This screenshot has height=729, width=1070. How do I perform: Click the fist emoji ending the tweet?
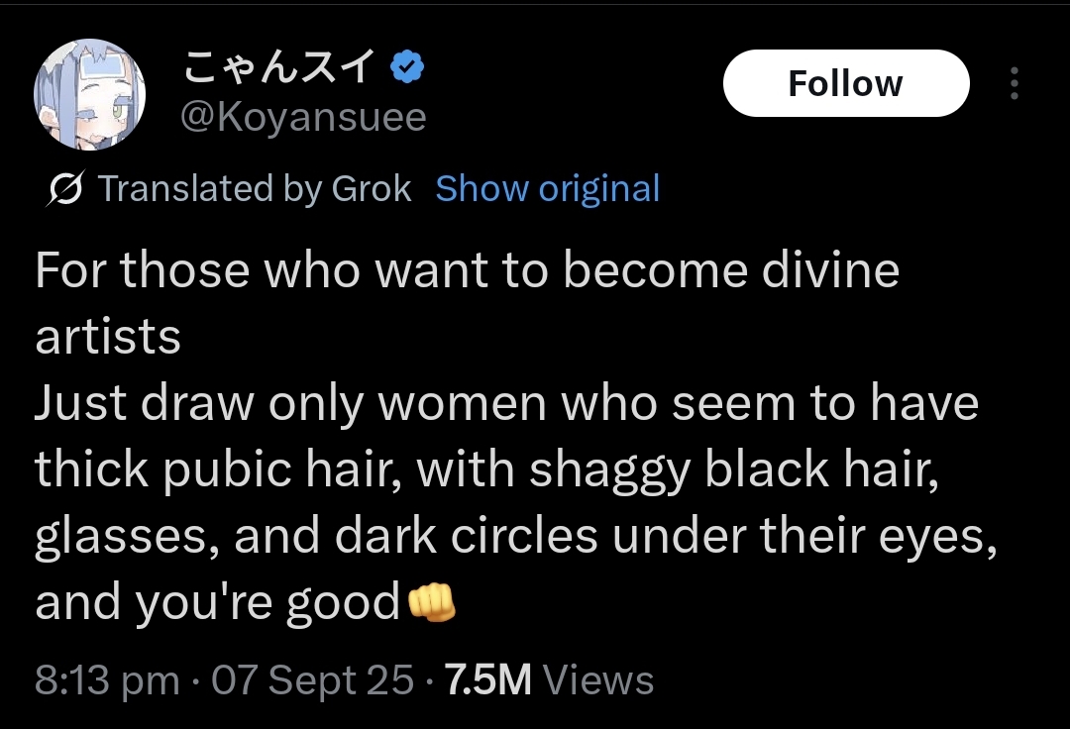pos(431,603)
